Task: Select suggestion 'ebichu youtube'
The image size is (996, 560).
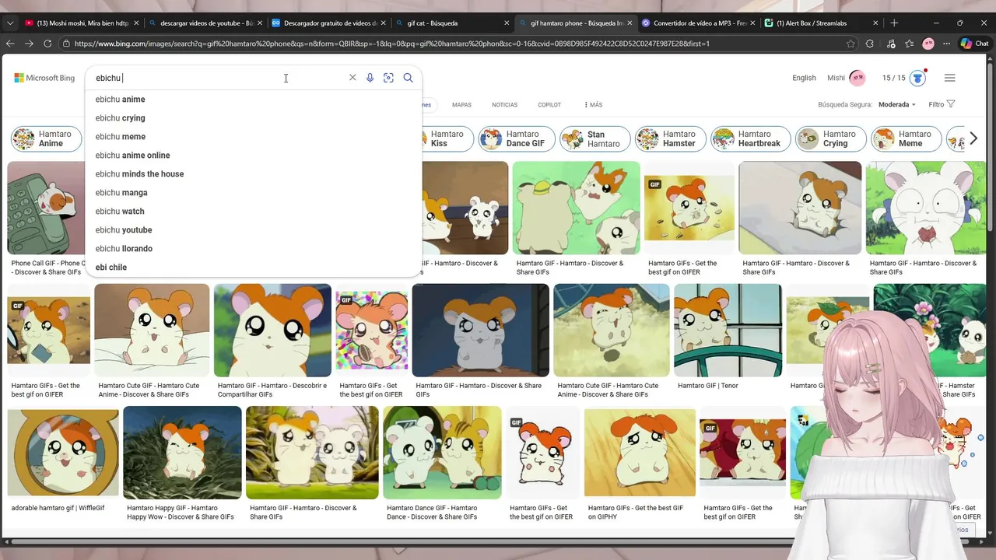Action: (x=254, y=230)
